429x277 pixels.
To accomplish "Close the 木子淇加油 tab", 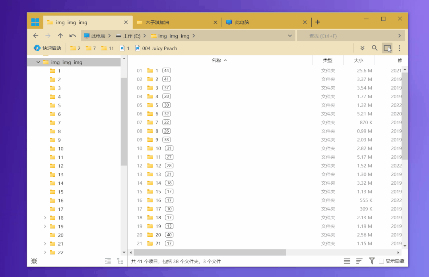I will click(215, 22).
